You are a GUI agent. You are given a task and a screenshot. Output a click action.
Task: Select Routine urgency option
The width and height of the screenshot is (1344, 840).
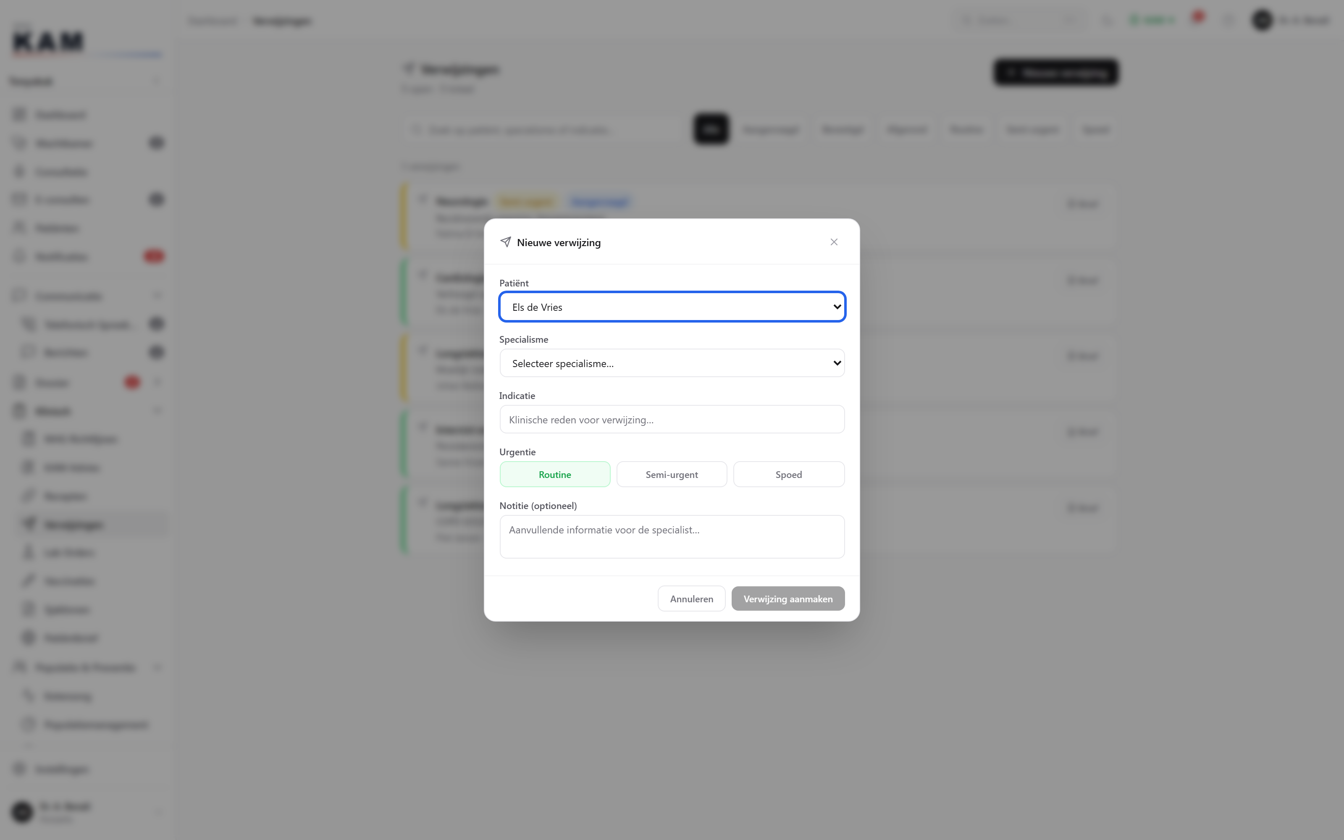pos(555,475)
